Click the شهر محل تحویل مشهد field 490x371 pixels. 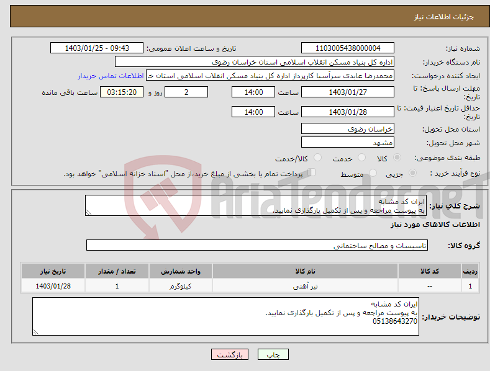pos(348,143)
